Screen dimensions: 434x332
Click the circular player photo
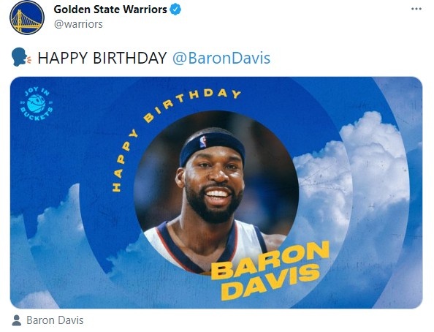pyautogui.click(x=216, y=192)
